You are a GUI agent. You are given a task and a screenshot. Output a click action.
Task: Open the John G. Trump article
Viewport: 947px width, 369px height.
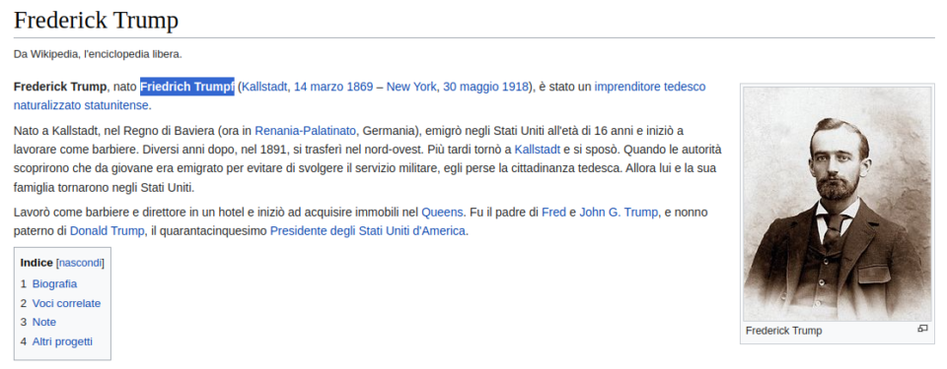(619, 213)
